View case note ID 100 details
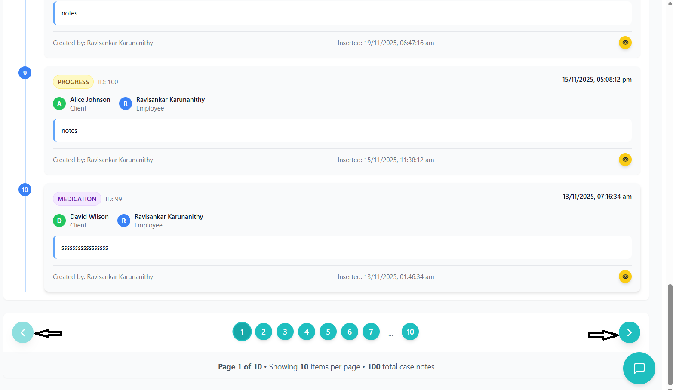 click(625, 160)
